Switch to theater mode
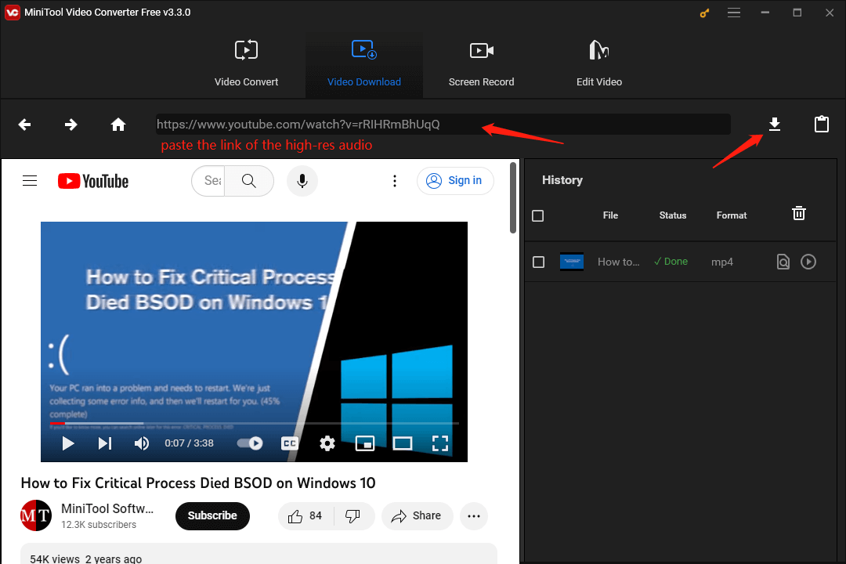Image resolution: width=846 pixels, height=564 pixels. [403, 443]
